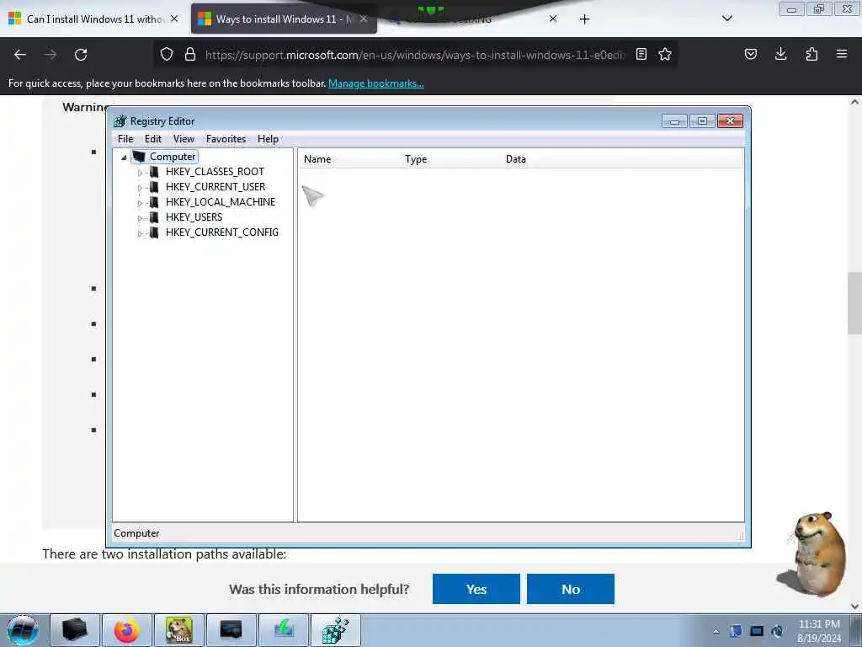The image size is (862, 647).
Task: Click the Computer monitor icon in tree
Action: tap(139, 157)
